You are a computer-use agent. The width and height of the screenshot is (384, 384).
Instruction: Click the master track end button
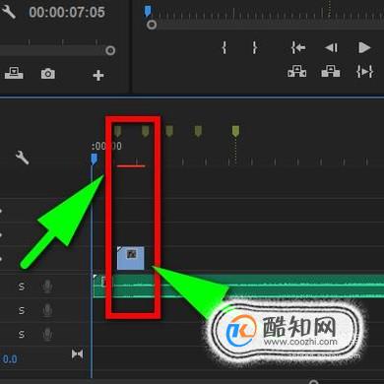pyautogui.click(x=77, y=354)
